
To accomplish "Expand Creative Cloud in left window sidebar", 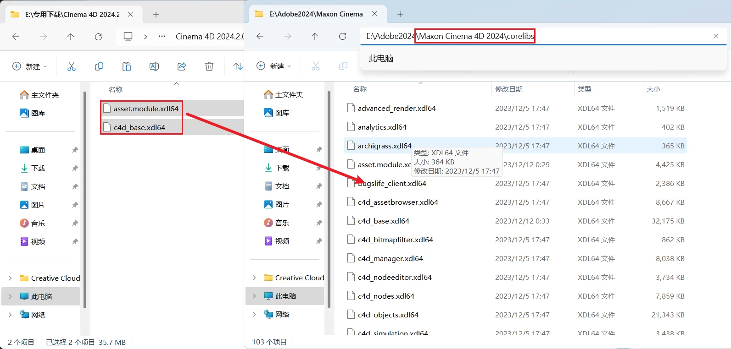I will point(11,278).
